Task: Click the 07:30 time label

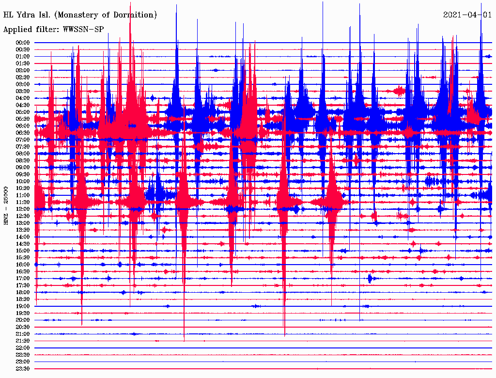Action: (23, 147)
